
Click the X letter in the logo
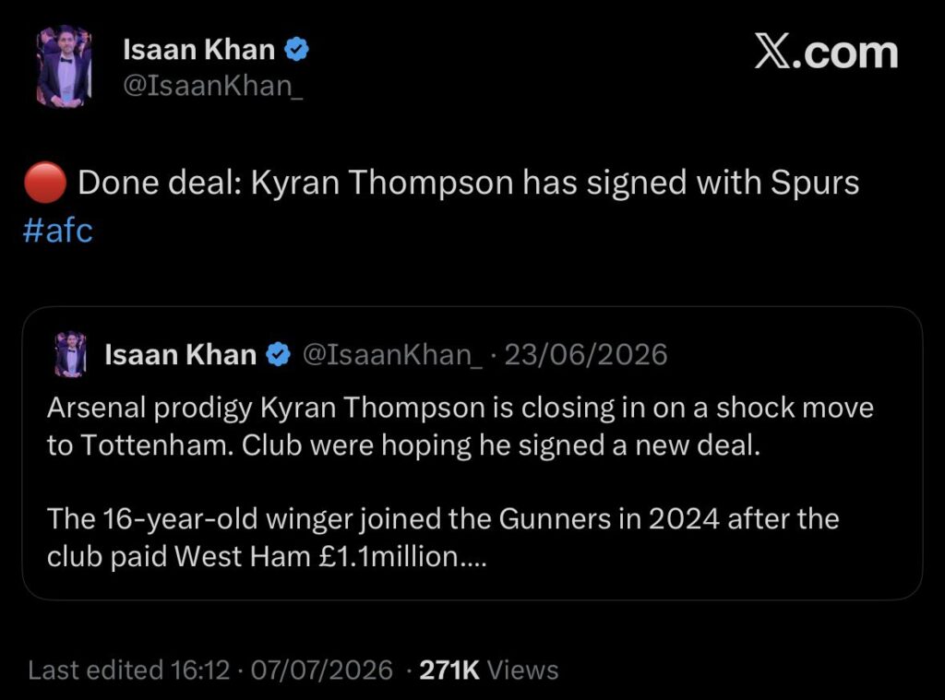pos(775,52)
